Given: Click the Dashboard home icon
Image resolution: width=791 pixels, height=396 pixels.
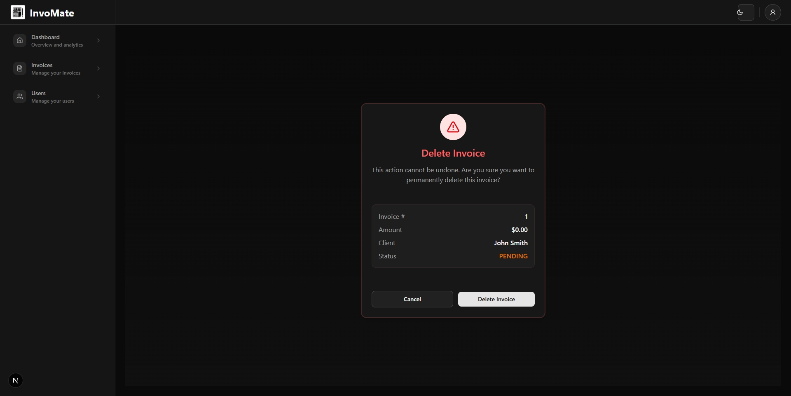Looking at the screenshot, I should click(x=20, y=40).
